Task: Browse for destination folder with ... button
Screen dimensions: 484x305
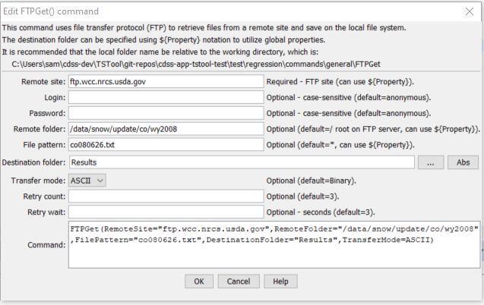Action: (431, 162)
